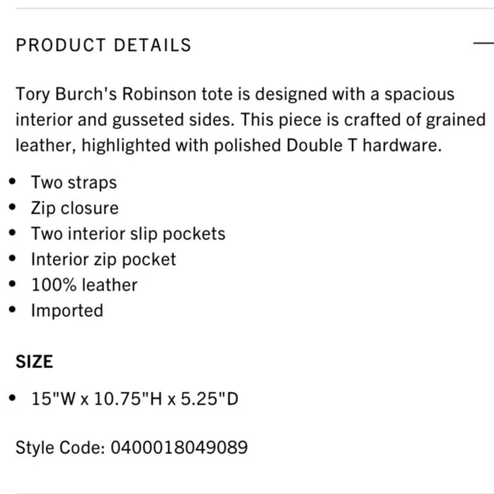Click the bullet dot beside size dimensions

pyautogui.click(x=13, y=398)
